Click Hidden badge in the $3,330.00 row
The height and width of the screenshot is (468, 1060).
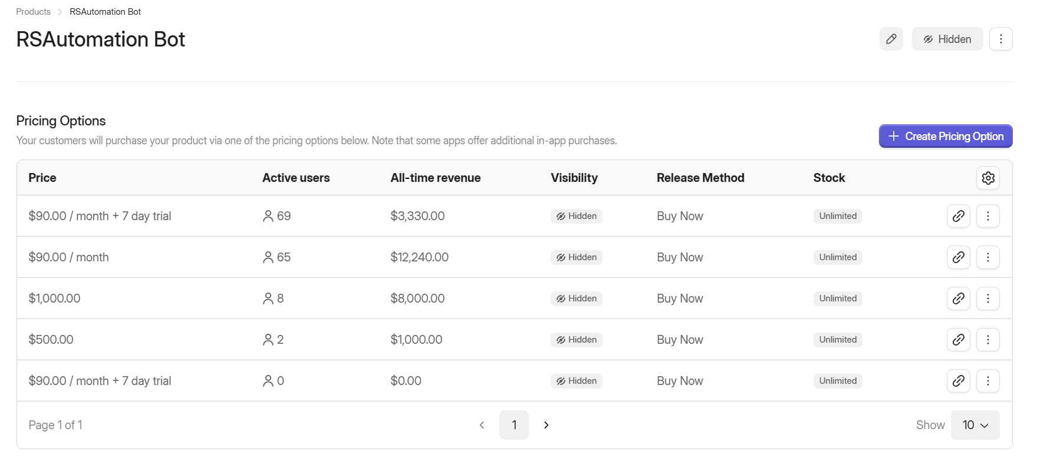(576, 216)
